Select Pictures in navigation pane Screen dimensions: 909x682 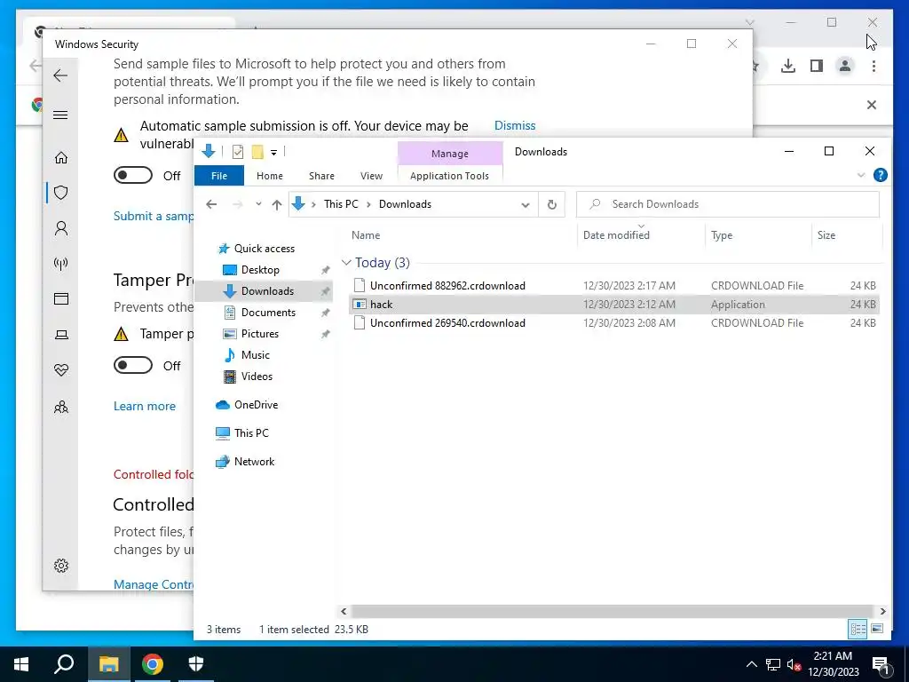pyautogui.click(x=260, y=334)
